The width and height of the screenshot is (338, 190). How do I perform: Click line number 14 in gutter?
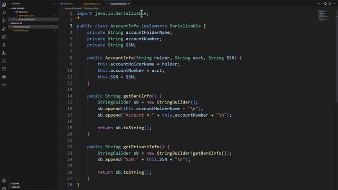tap(70, 96)
